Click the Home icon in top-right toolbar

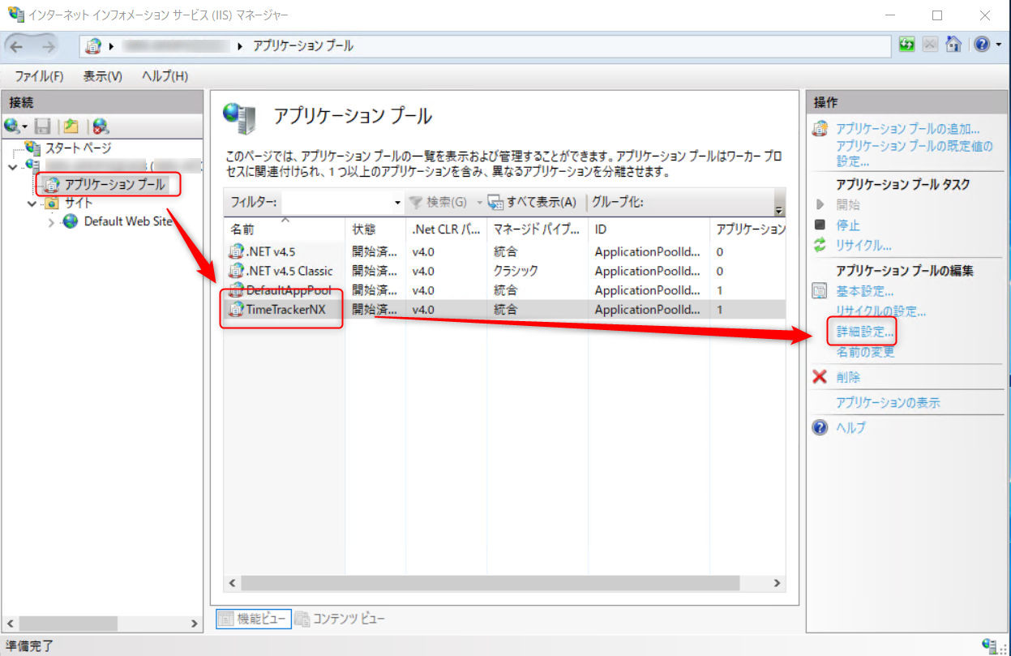click(x=953, y=45)
